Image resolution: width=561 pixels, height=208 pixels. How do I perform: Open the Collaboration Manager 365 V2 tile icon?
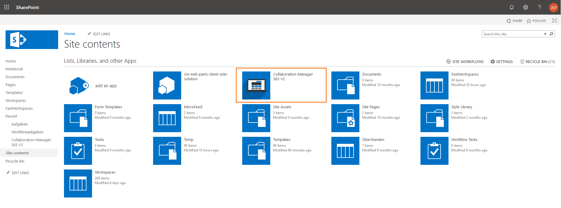[x=256, y=85]
